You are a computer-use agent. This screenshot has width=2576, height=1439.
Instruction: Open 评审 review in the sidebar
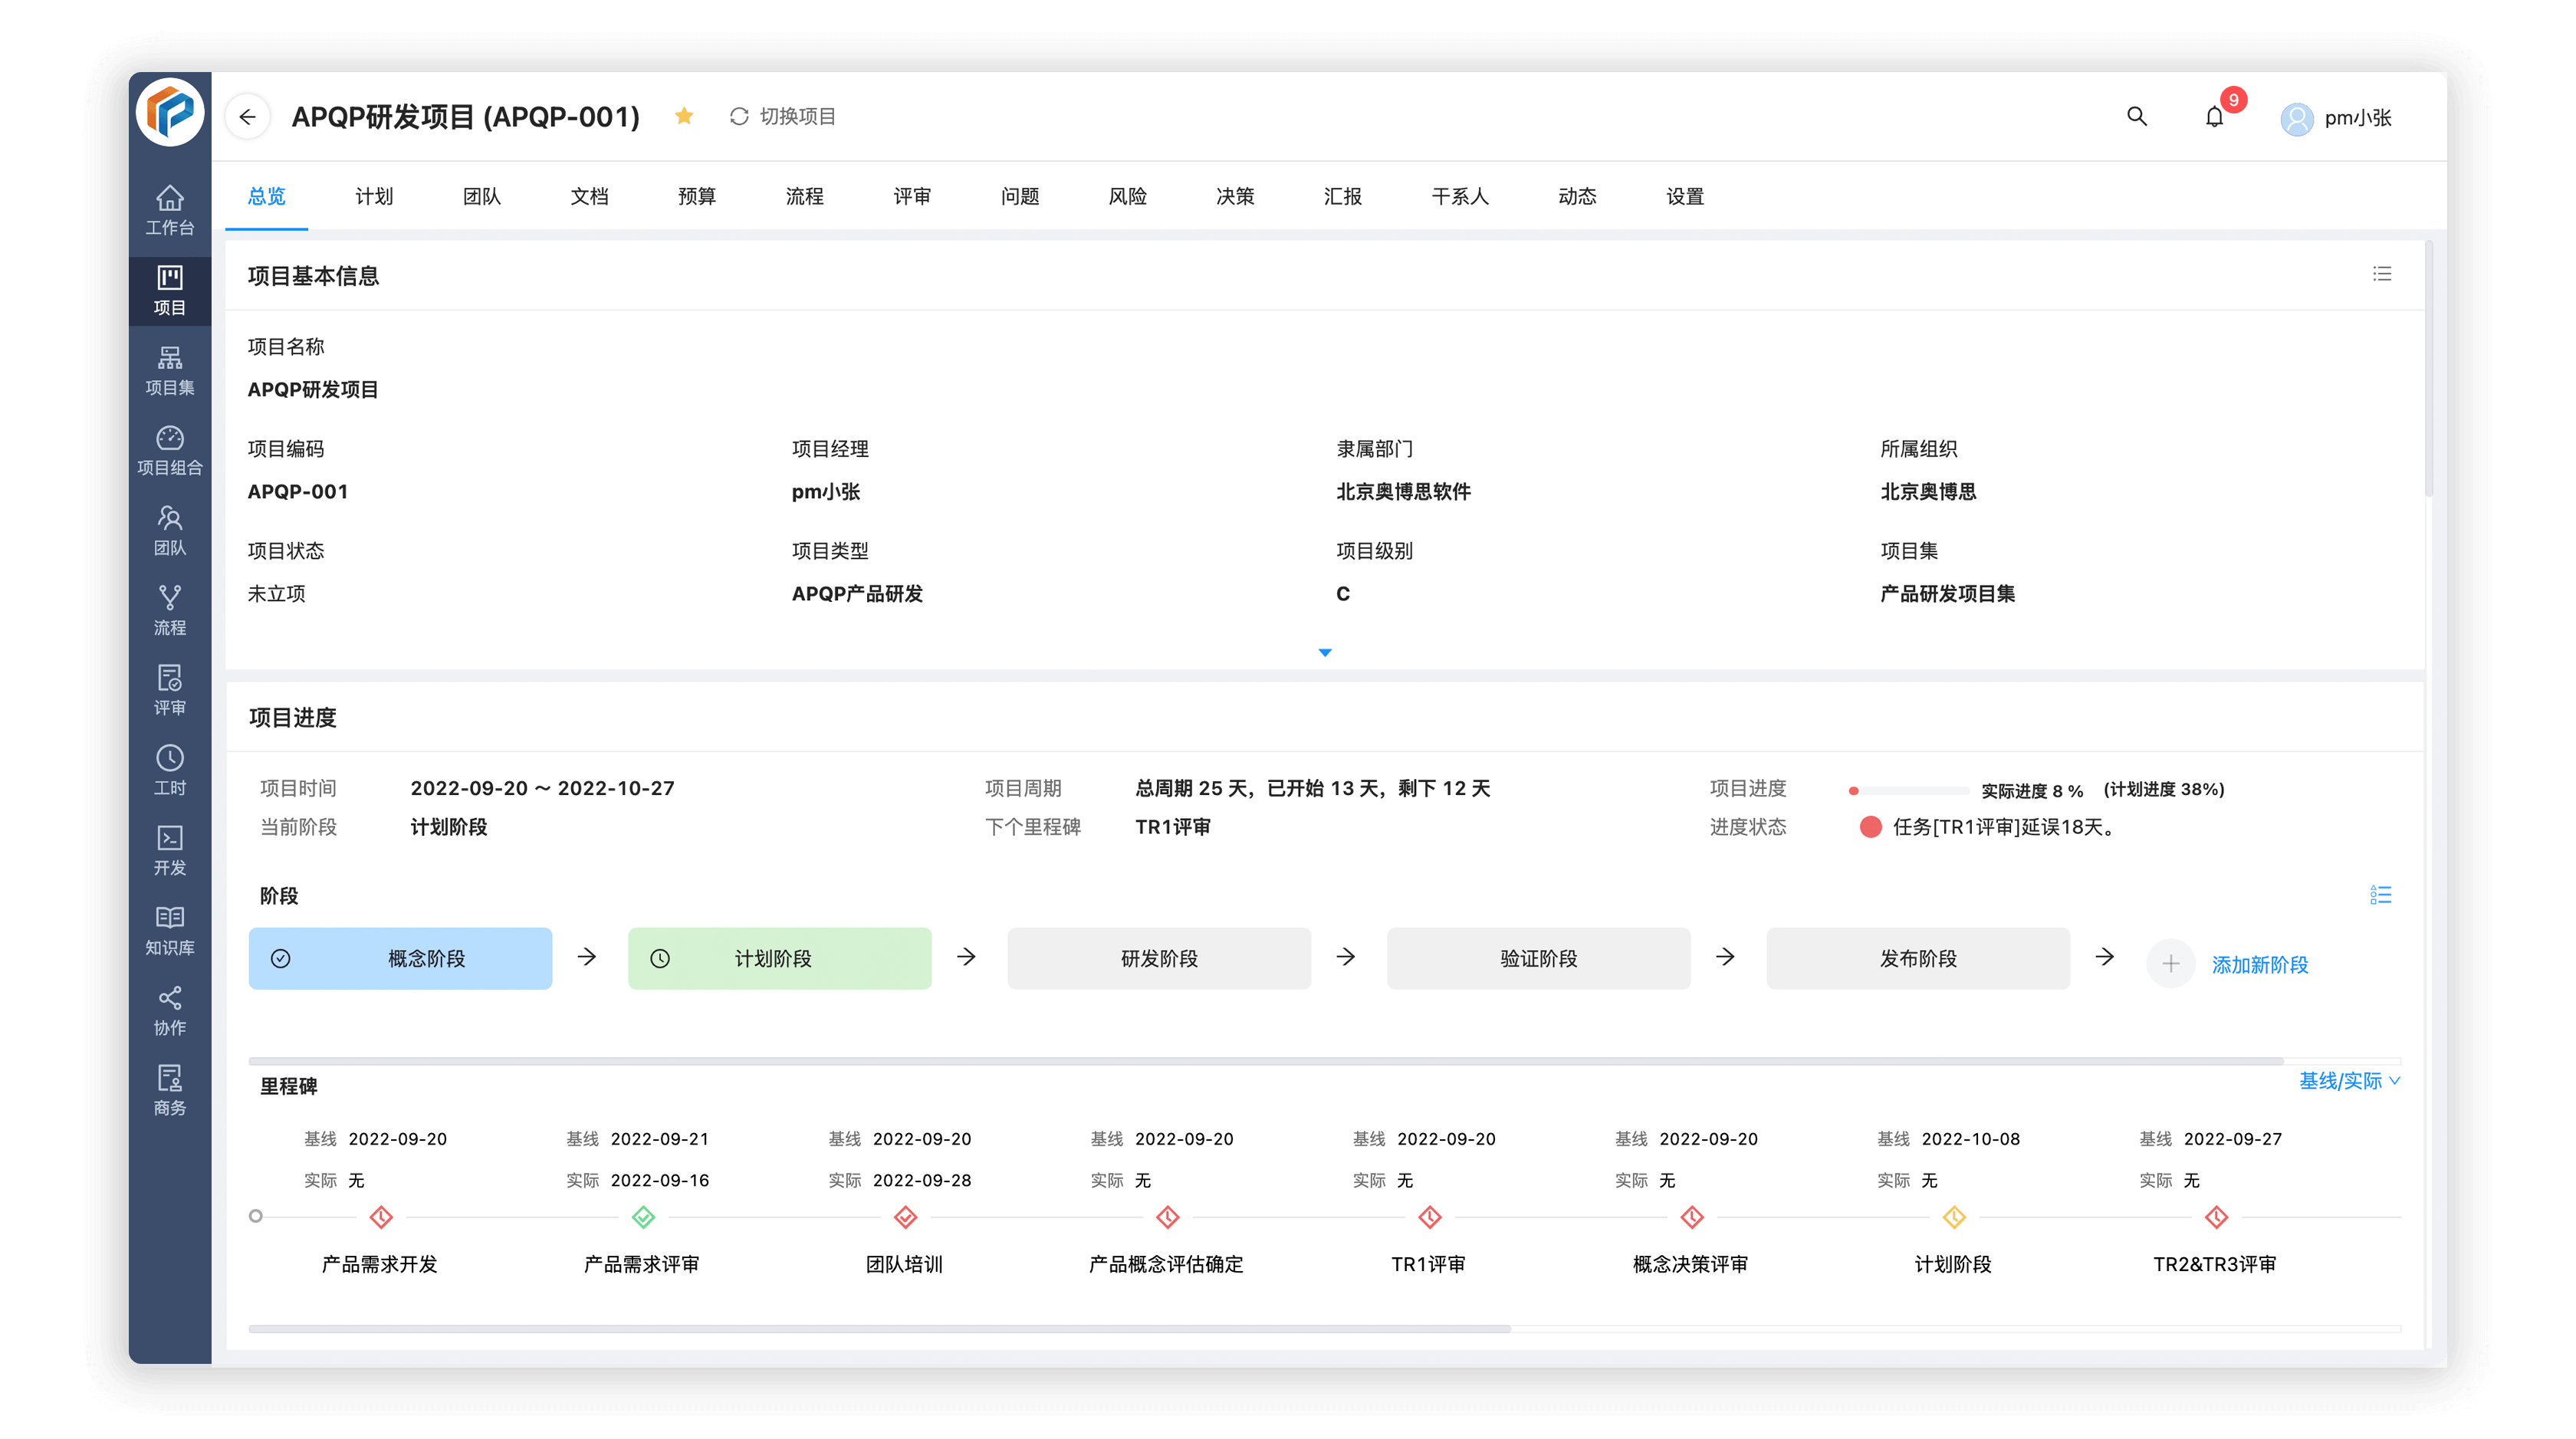pos(169,691)
